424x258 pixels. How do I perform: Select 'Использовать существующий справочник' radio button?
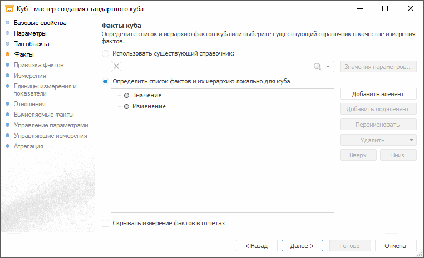pyautogui.click(x=106, y=54)
